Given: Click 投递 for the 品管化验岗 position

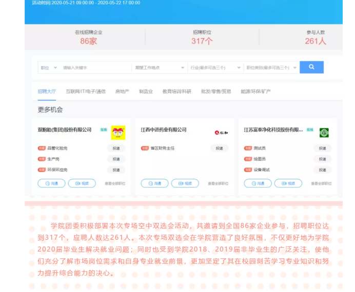Looking at the screenshot, I should tap(116, 148).
